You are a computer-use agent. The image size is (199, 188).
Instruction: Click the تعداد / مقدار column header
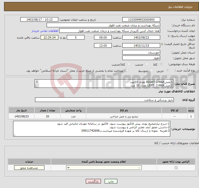tap(47, 110)
